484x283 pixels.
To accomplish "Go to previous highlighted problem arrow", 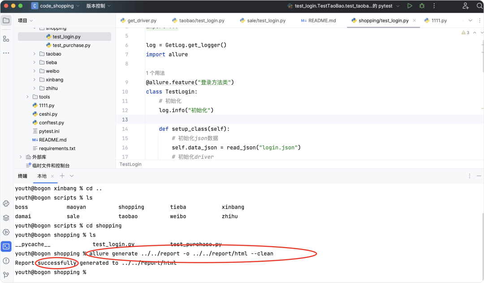I will 475,32.
